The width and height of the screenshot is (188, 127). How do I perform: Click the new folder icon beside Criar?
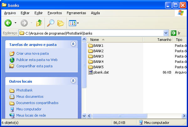tap(12, 54)
